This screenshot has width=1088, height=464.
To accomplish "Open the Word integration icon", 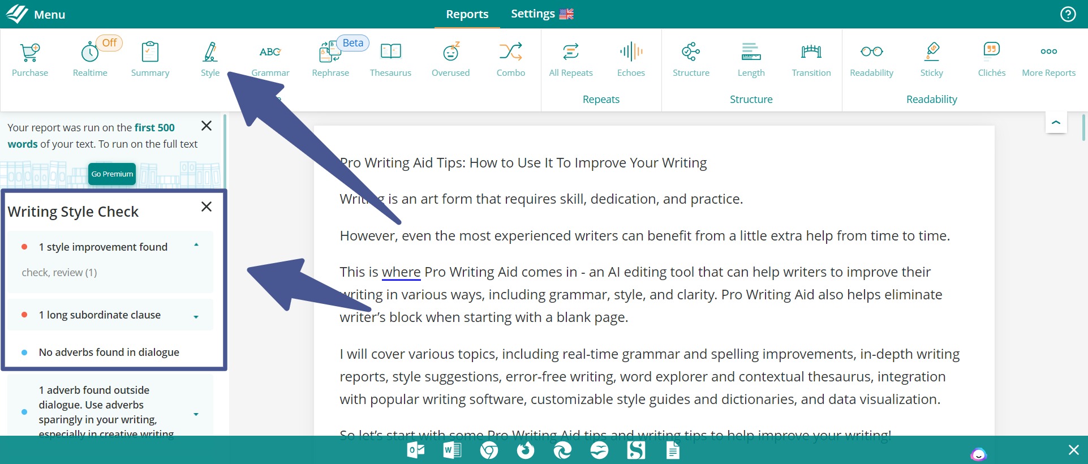I will [452, 450].
